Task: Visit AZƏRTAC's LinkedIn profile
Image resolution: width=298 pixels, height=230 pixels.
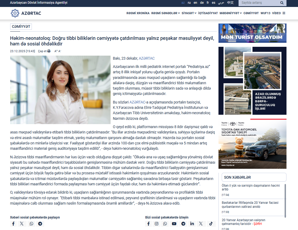Action: (192, 224)
